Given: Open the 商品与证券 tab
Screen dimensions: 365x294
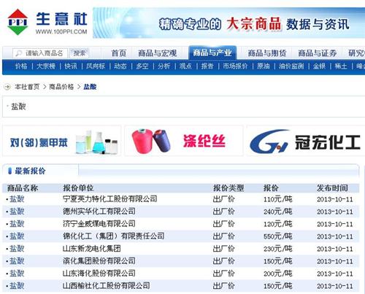Looking at the screenshot, I should click(318, 53).
